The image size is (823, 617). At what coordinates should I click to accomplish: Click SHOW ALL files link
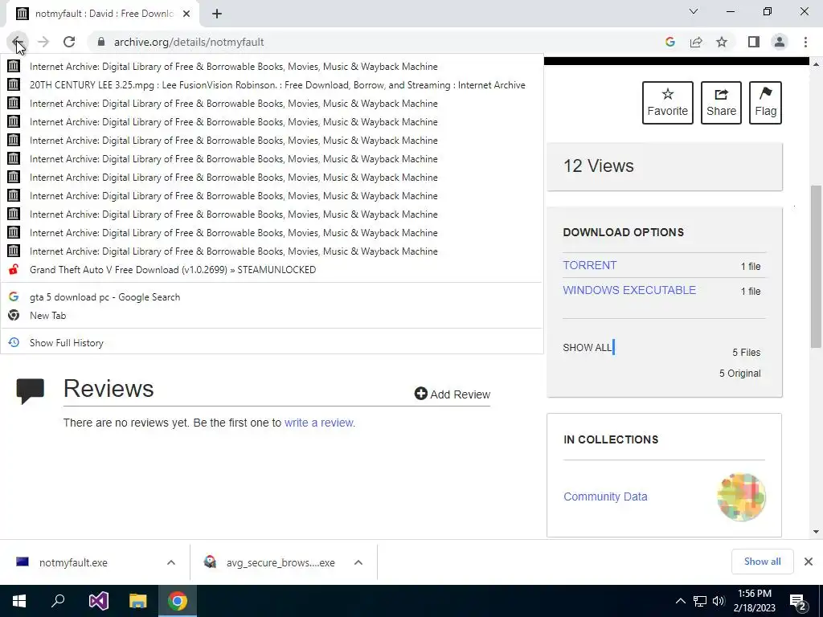click(587, 347)
